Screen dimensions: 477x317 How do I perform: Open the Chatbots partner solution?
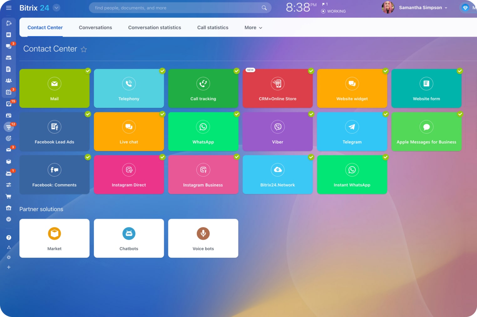tap(129, 238)
